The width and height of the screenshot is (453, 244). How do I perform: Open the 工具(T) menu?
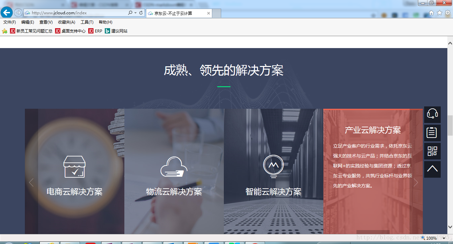87,22
